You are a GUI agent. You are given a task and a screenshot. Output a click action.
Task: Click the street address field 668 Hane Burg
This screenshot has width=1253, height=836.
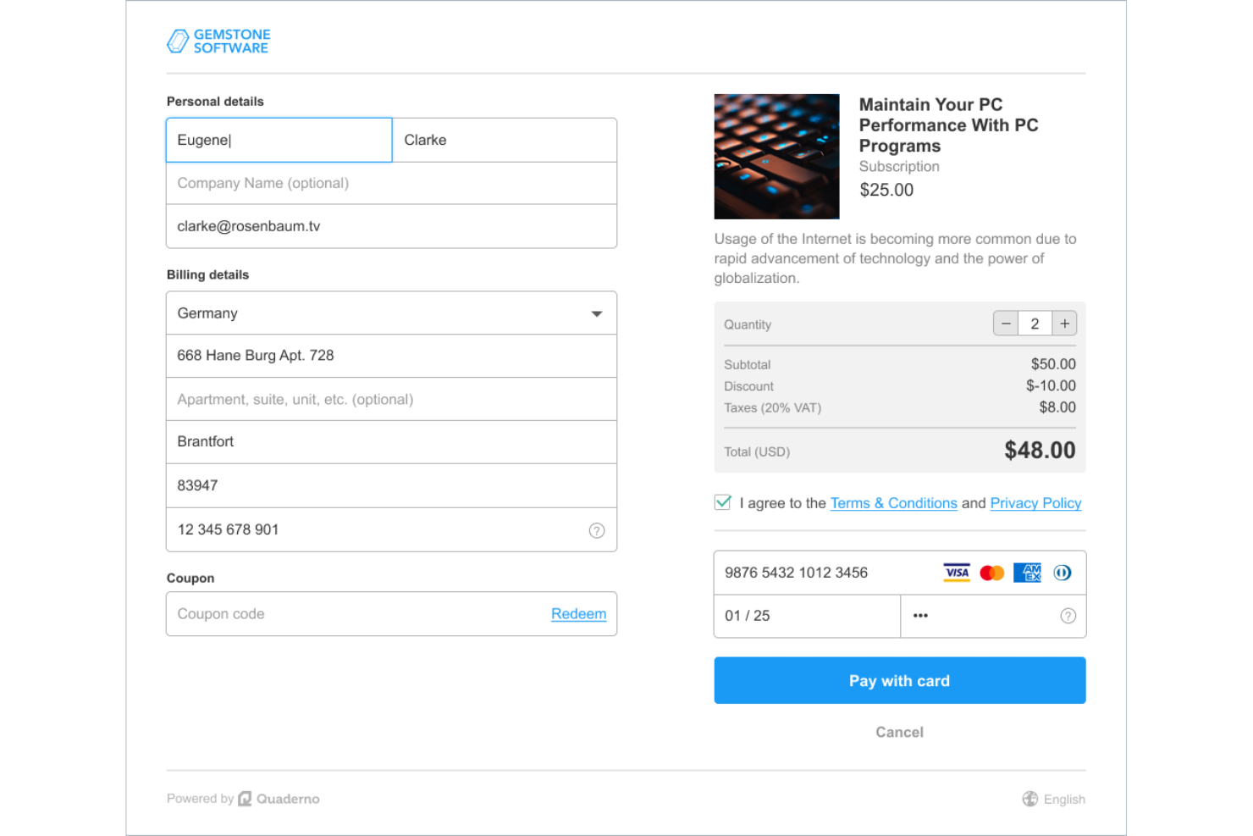(391, 356)
